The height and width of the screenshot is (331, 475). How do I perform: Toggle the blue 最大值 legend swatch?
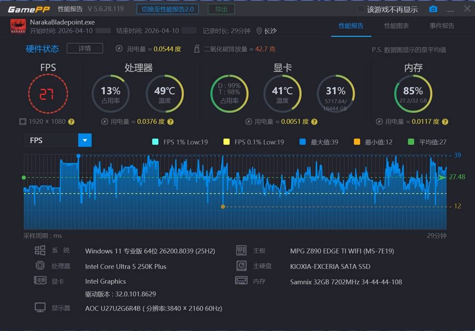(302, 142)
